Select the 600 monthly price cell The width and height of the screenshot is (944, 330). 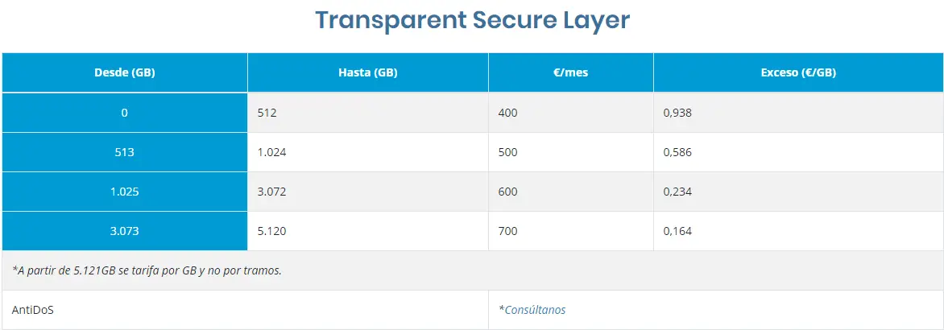click(x=508, y=192)
